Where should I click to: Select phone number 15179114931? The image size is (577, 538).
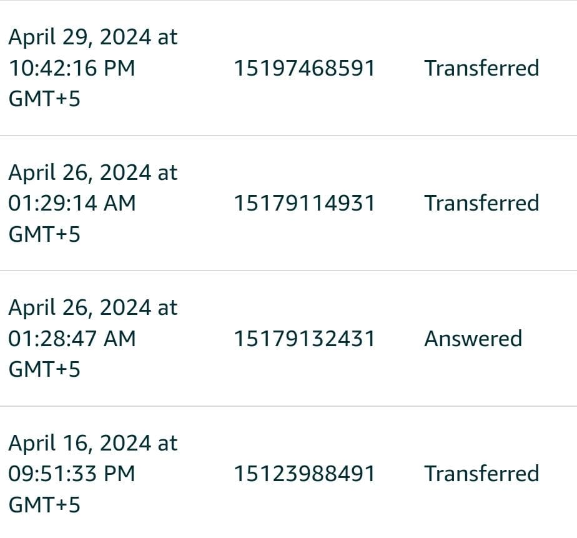click(304, 203)
